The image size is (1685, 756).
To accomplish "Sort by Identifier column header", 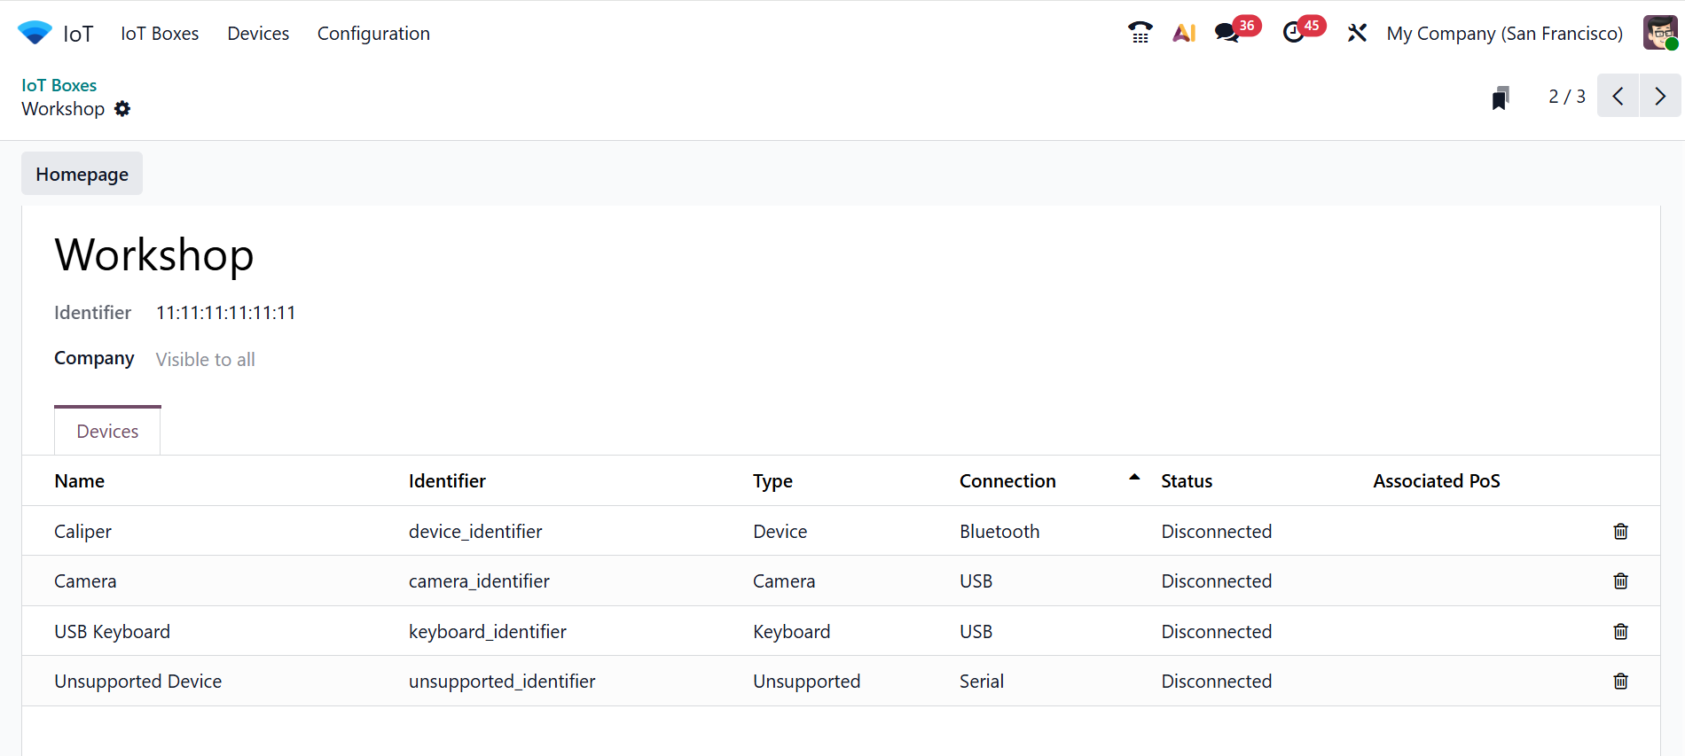I will coord(447,480).
